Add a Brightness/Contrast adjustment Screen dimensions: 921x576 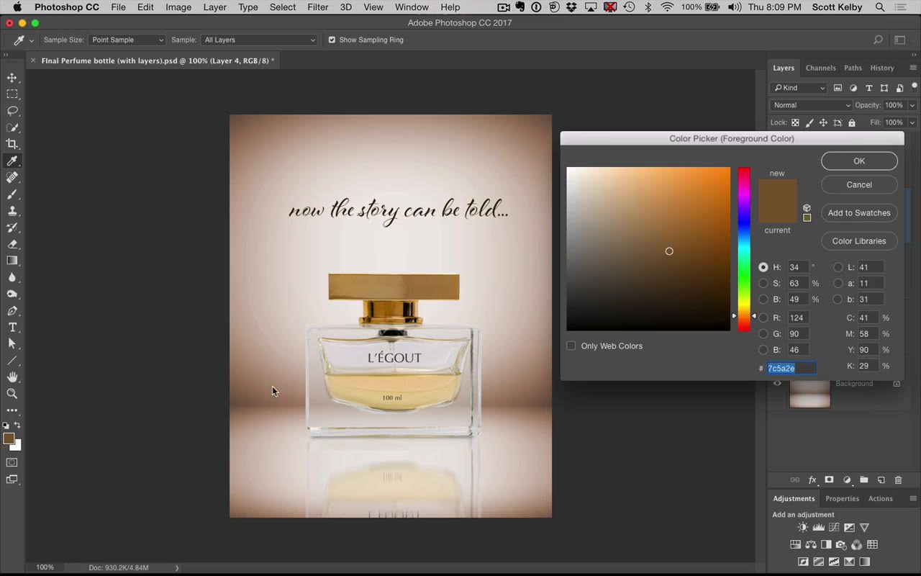click(802, 527)
